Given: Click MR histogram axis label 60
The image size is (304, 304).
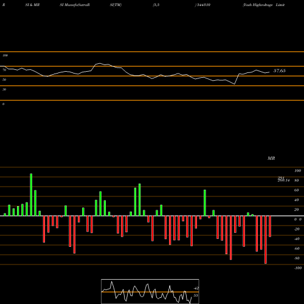Looking at the screenshot, I should tap(296, 190).
